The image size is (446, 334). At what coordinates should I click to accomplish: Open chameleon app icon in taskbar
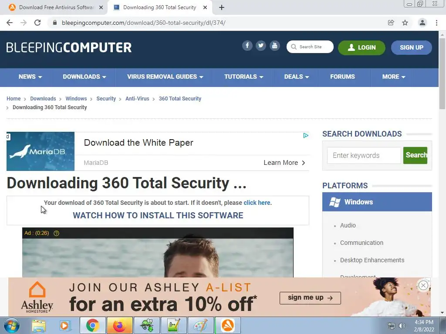coord(147,325)
